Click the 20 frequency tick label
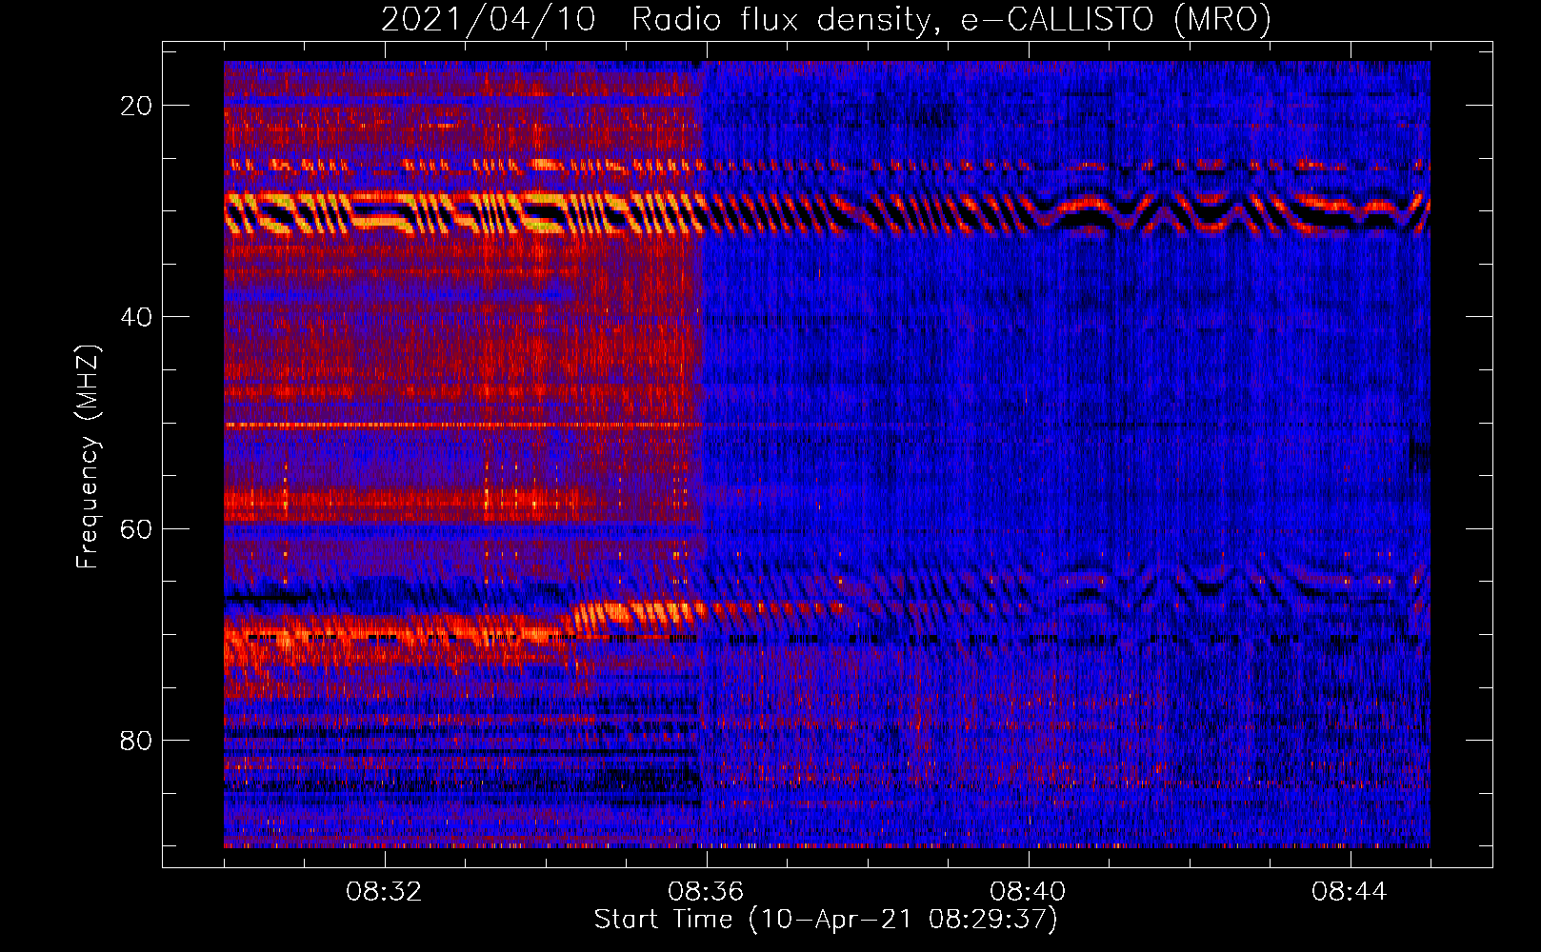The width and height of the screenshot is (1541, 952). [x=136, y=106]
